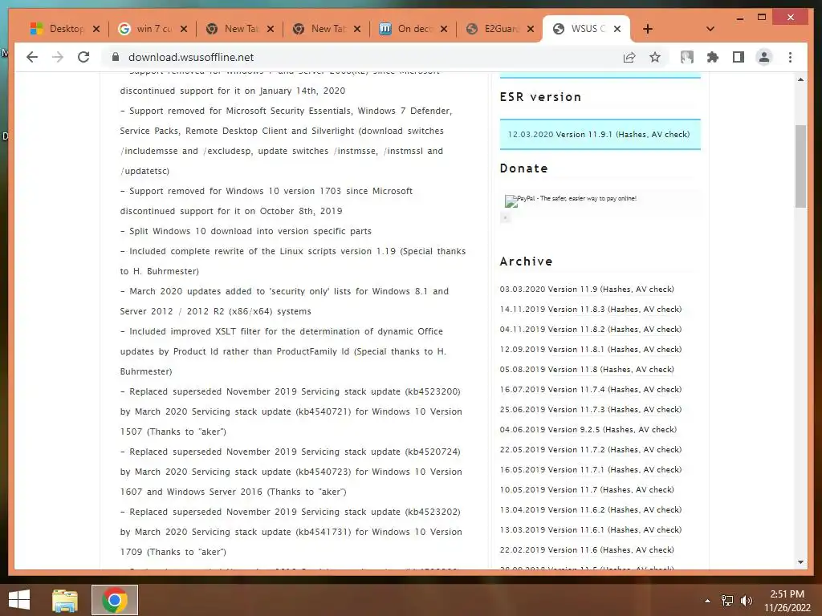The height and width of the screenshot is (616, 822).
Task: Close the 'win 7 cu' tab
Action: [184, 29]
